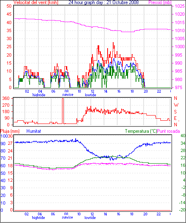The width and height of the screenshot is (186, 223).
Task: Select wind direction axis value 180
Action: [x=6, y=111]
